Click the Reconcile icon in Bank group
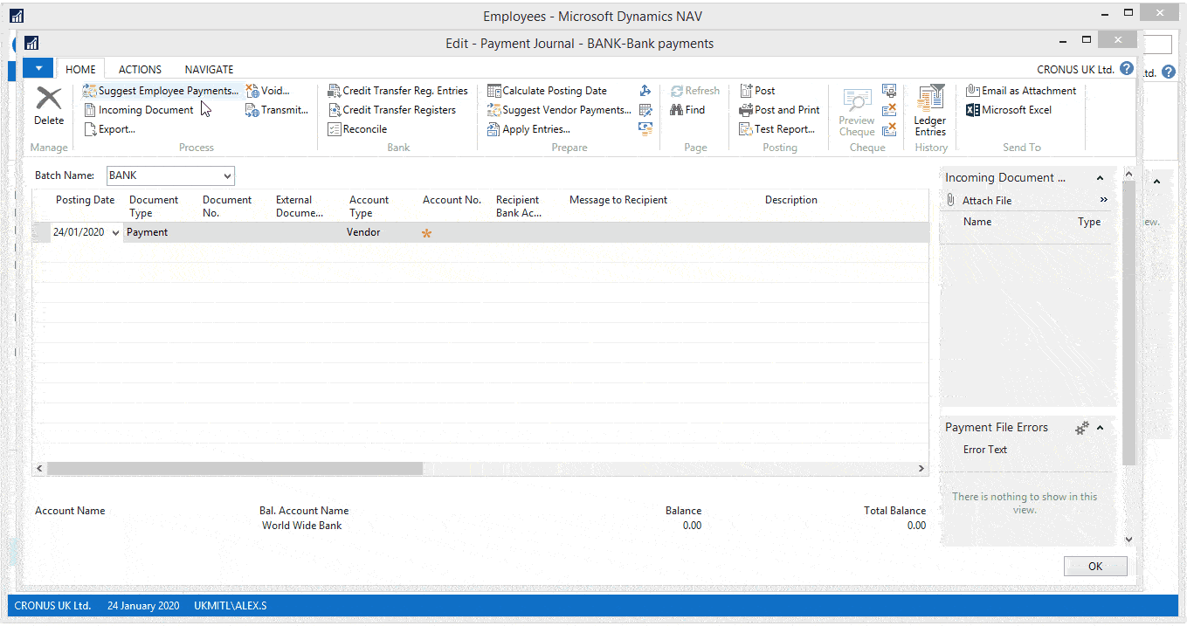 [335, 129]
